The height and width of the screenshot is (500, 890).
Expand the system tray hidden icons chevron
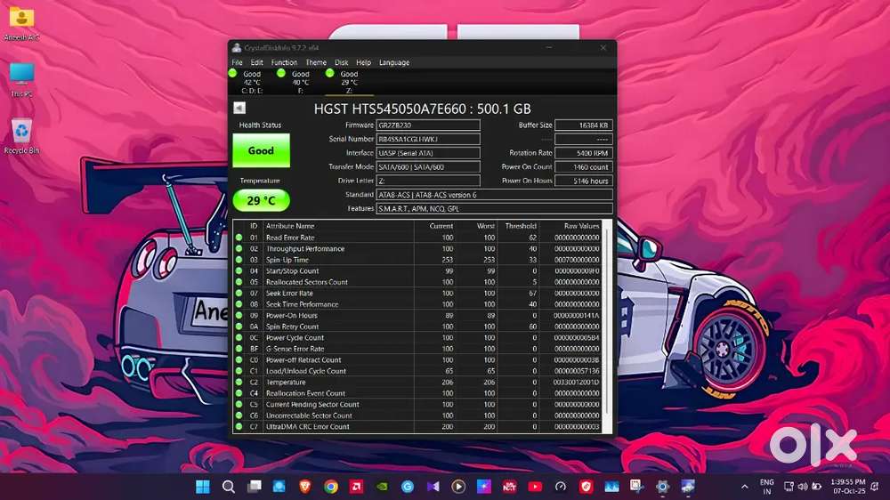(744, 487)
